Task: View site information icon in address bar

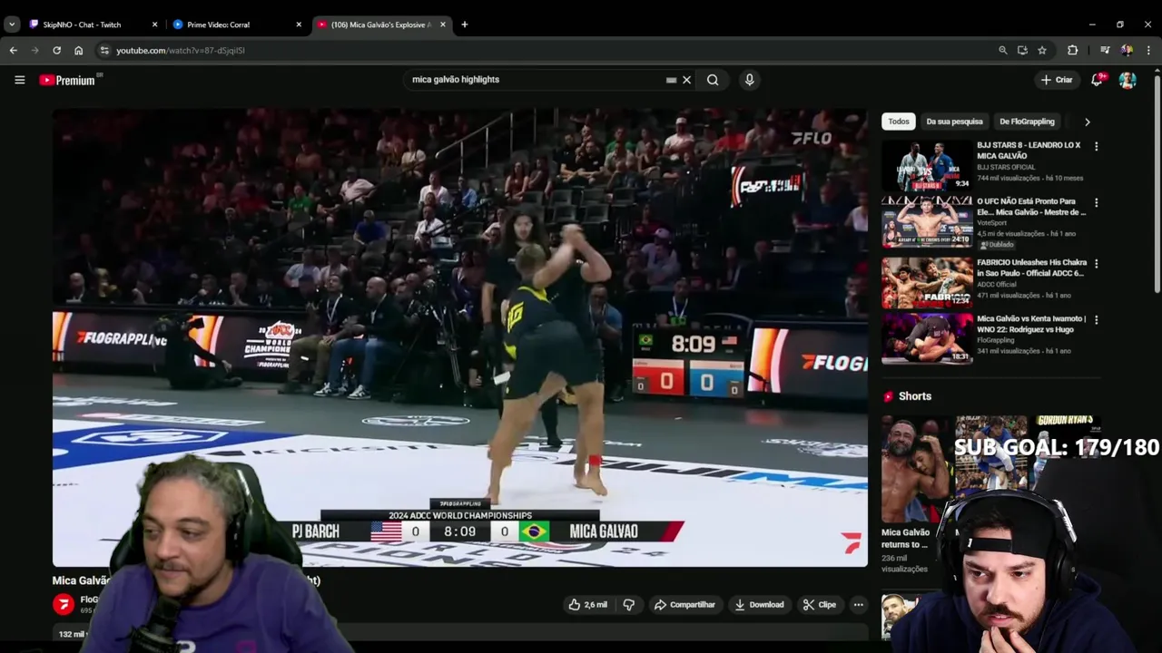Action: (x=104, y=51)
